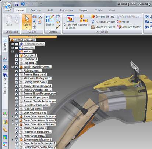Uncheck the Back.par:1 visibility checkbox
Viewport: 152px width, 149px height.
point(17,55)
